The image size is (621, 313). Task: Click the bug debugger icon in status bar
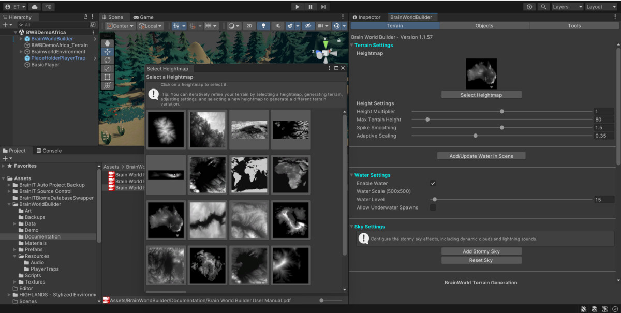tap(584, 309)
